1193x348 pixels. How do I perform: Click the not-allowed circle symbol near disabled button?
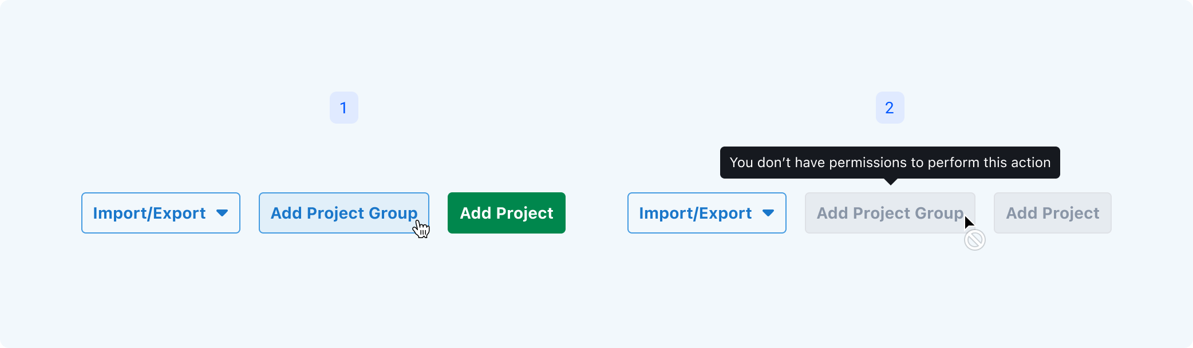click(973, 240)
